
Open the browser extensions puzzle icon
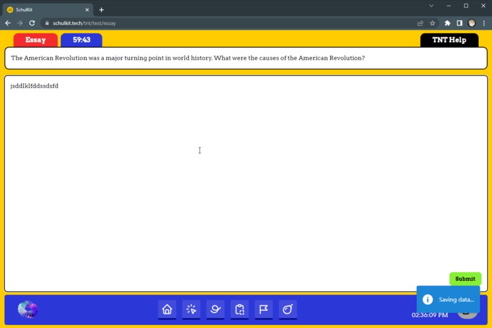click(447, 23)
